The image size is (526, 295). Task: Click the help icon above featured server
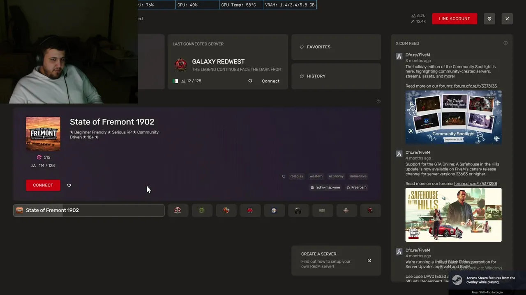click(x=378, y=102)
